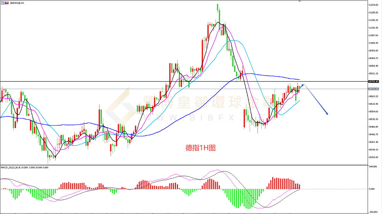
Task: Click the 11008.30 price scale value
Action: click(374, 43)
